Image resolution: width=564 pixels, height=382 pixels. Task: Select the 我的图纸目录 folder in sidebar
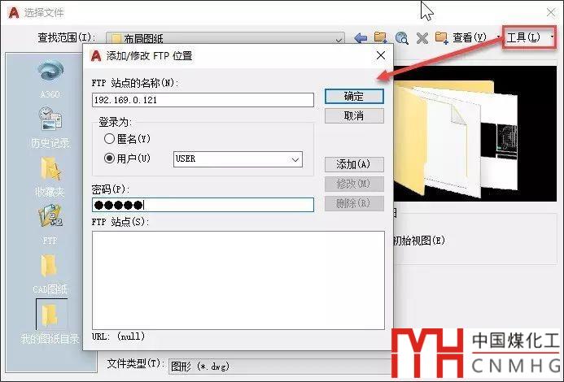coord(50,322)
